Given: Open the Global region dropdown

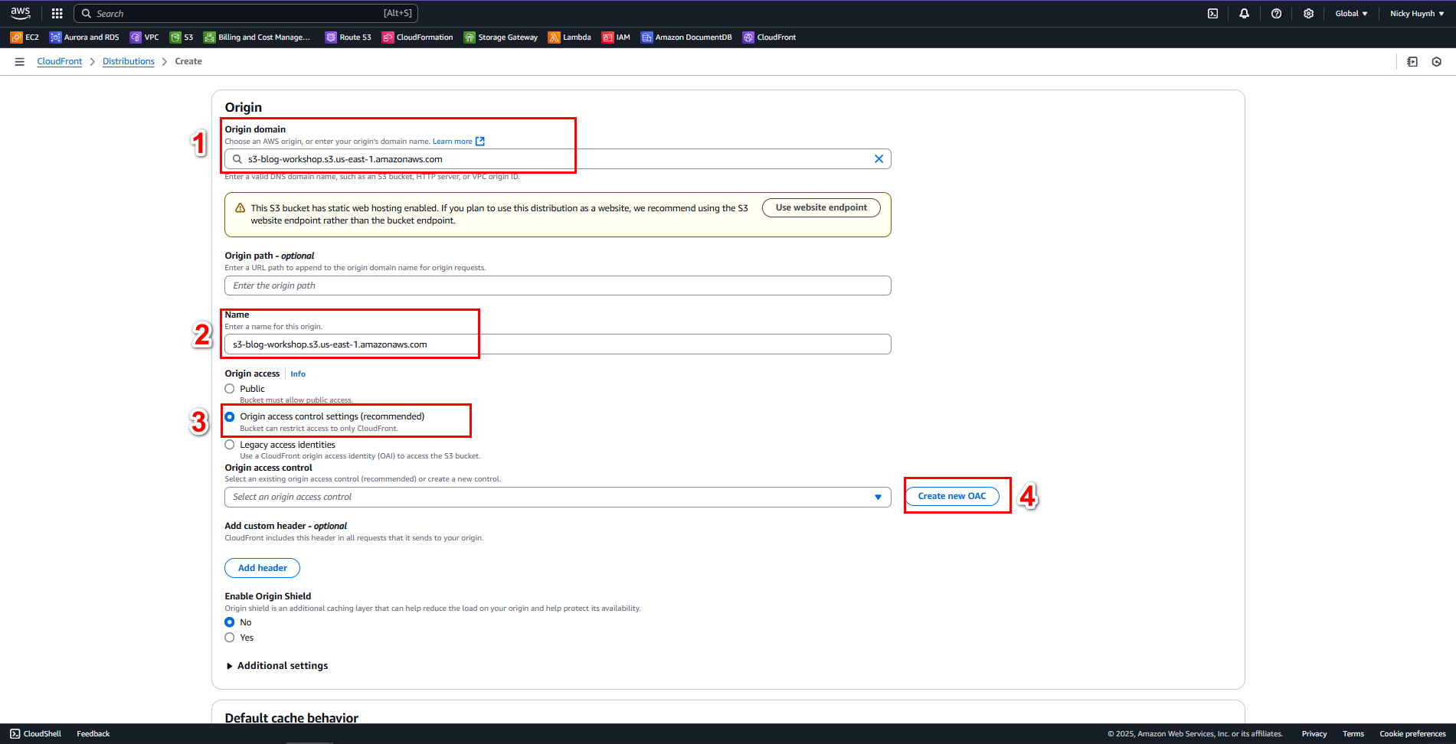Looking at the screenshot, I should click(1351, 13).
